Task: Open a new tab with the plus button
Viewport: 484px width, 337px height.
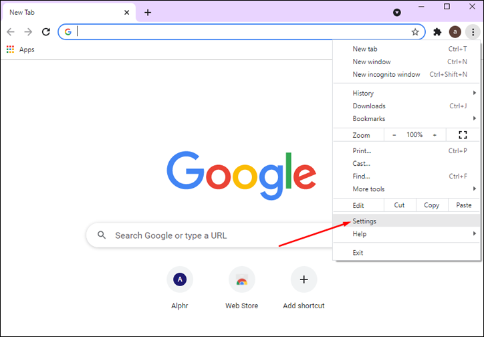Action: coord(148,13)
